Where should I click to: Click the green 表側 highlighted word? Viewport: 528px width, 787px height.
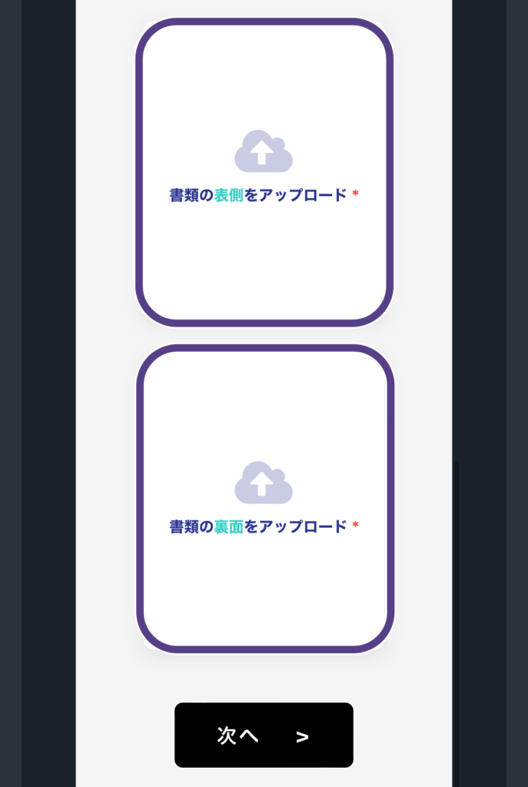pyautogui.click(x=229, y=194)
